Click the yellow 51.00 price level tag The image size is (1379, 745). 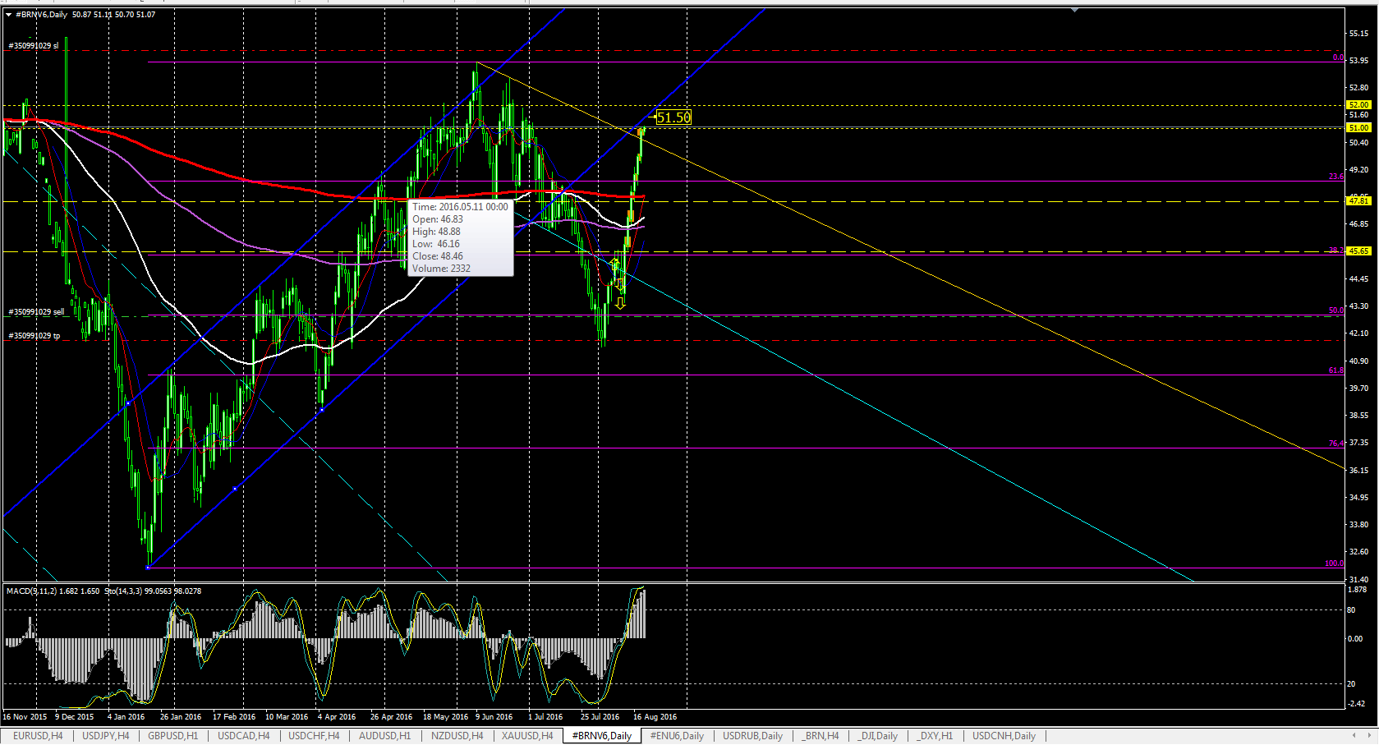click(x=1358, y=128)
